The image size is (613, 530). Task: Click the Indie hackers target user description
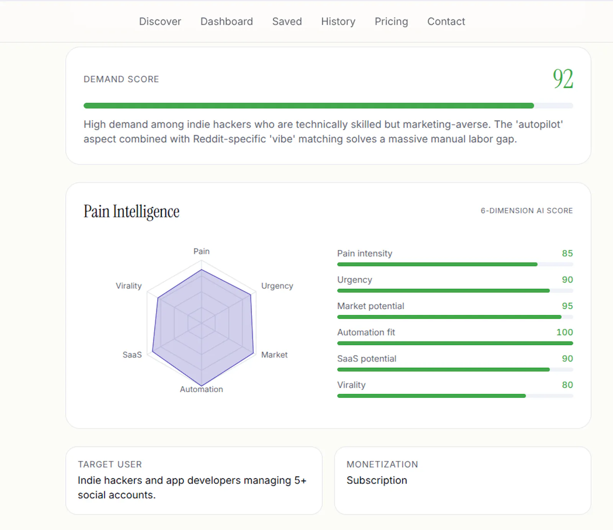click(x=192, y=487)
